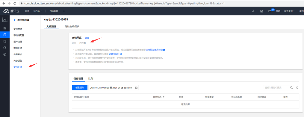
Task: Click 返回桶列表 back link
Action: pos(22,20)
